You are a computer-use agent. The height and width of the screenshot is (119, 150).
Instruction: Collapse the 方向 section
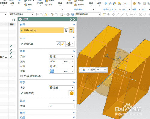coord(74,38)
